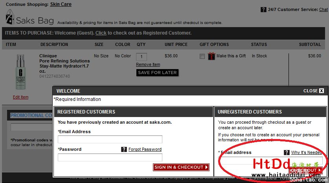329x183 pixels.
Task: Click the GIFT OPTIONS column header
Action: [x=214, y=44]
